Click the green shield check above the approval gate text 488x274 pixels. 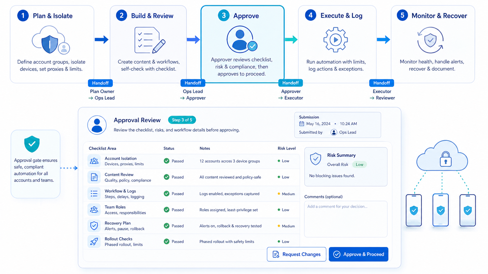click(x=32, y=144)
